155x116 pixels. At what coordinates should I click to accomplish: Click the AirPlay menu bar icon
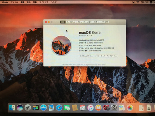pyautogui.click(x=134, y=2)
